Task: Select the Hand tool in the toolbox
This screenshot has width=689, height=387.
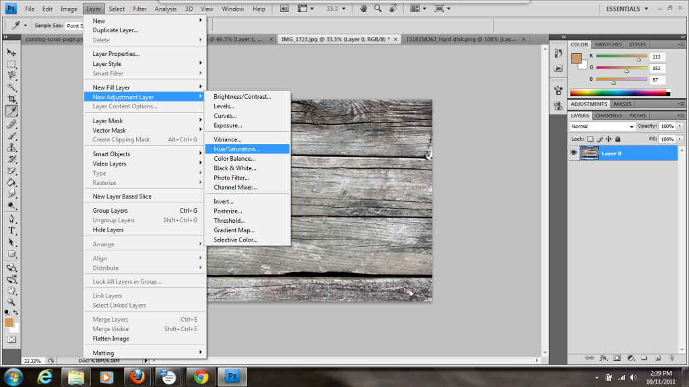Action: coord(11,290)
